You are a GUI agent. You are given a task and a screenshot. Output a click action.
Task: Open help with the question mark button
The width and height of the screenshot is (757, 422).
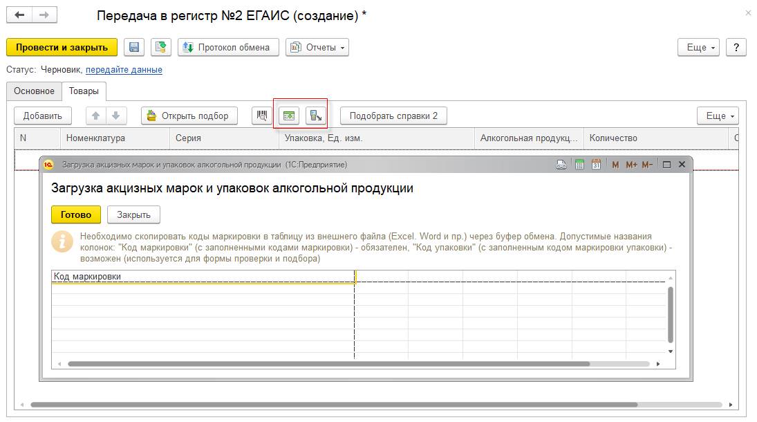click(736, 47)
